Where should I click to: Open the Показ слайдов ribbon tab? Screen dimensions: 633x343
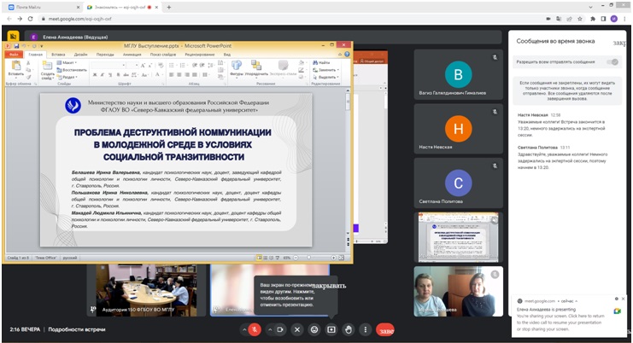163,55
